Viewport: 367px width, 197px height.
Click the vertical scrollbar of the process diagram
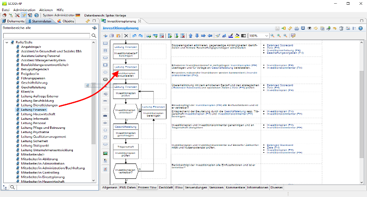pyautogui.click(x=362, y=112)
